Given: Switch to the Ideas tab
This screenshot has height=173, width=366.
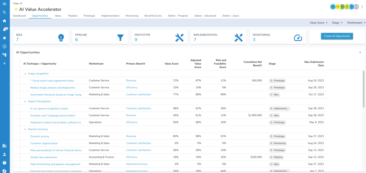Looking at the screenshot, I should point(58,16).
